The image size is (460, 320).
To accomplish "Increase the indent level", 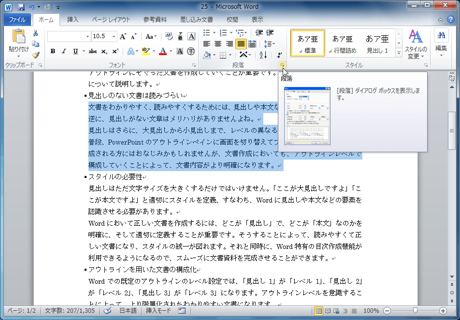I will 269,33.
